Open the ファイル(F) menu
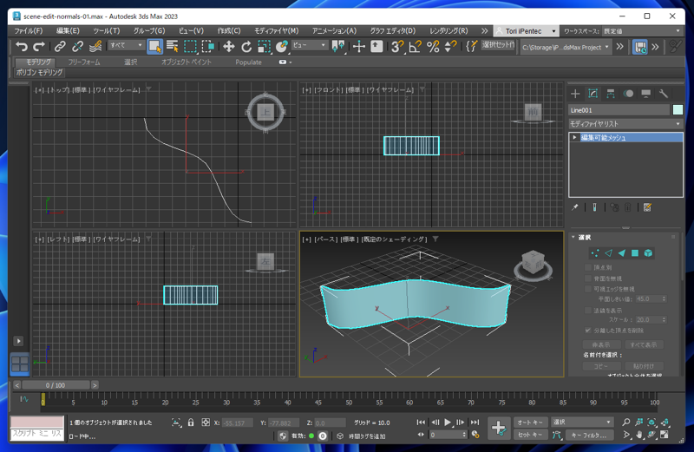The image size is (694, 452). click(29, 31)
